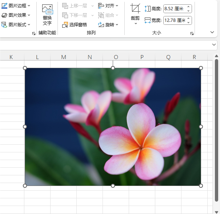Click the picture's bottom-left resize handle
Viewport: 220px width, 214px height.
(x=25, y=186)
